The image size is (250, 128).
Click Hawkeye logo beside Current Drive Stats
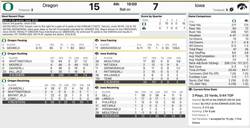[190, 90]
